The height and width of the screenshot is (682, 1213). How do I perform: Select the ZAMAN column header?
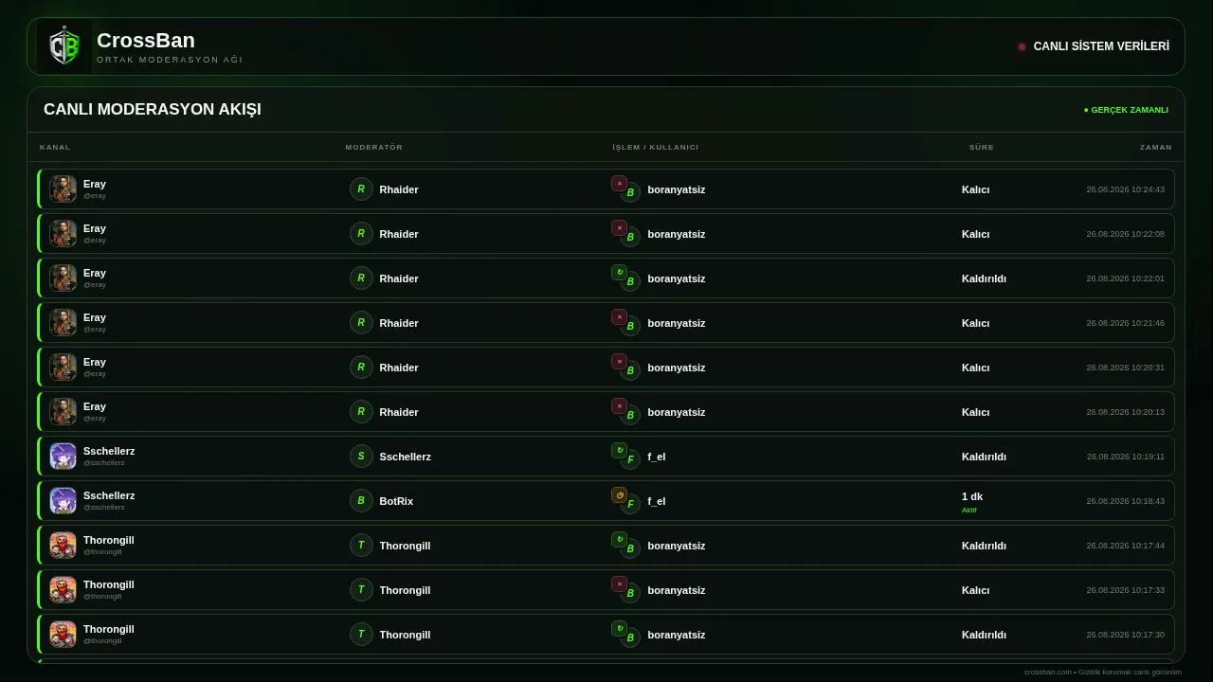click(1156, 147)
